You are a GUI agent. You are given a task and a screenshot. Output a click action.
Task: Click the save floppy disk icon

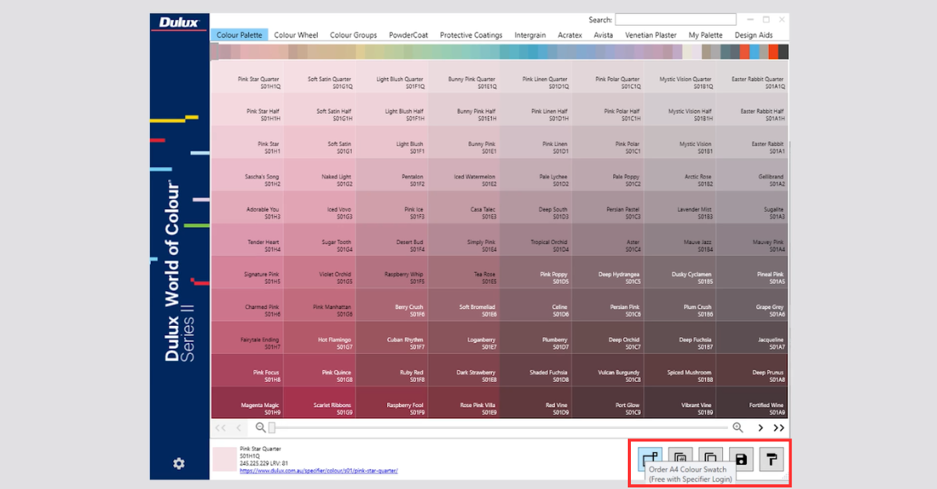point(741,459)
